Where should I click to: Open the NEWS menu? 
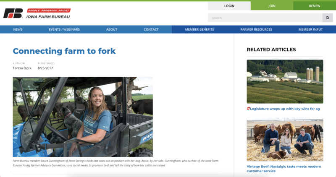18,29
